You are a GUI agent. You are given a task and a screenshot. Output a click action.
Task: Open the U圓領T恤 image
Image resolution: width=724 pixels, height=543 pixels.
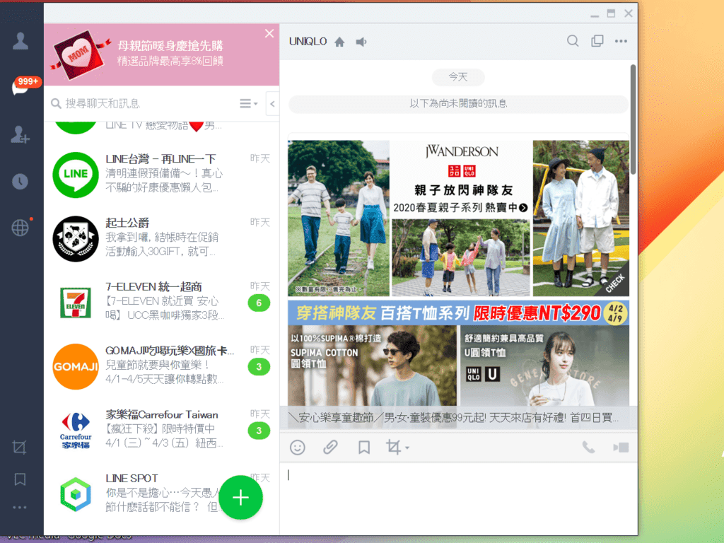(x=545, y=366)
